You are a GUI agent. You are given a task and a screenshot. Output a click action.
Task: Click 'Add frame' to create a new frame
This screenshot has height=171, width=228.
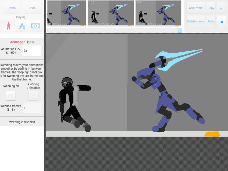coord(195,8)
